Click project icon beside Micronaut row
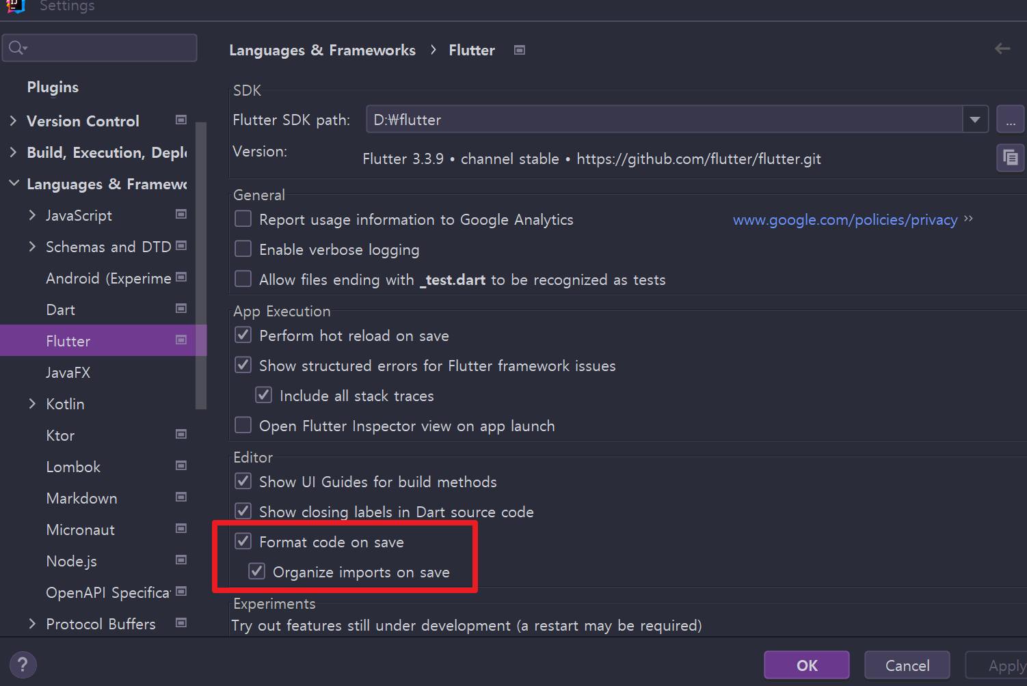 point(181,529)
